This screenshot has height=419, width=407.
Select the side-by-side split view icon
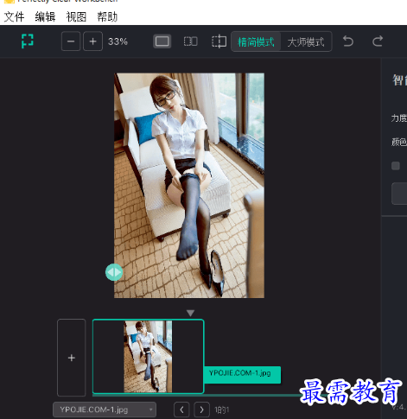click(190, 41)
